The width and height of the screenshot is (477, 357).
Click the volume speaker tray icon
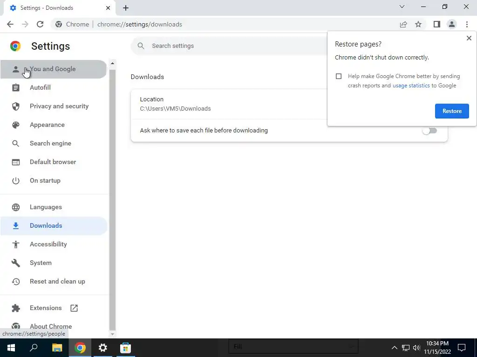pyautogui.click(x=416, y=348)
